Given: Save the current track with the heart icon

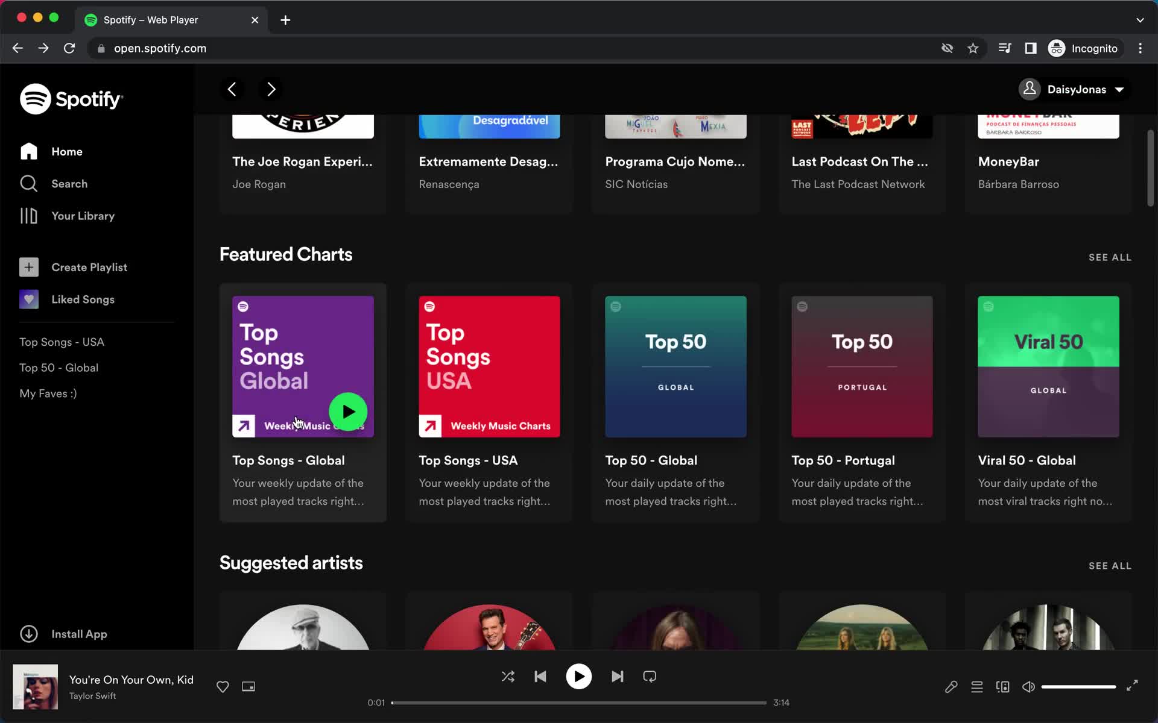Looking at the screenshot, I should click(x=223, y=686).
